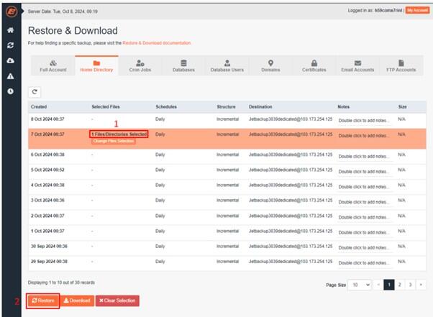Viewport: 433px width, 317px height.
Task: Click the Schedules column header
Action: coord(166,107)
